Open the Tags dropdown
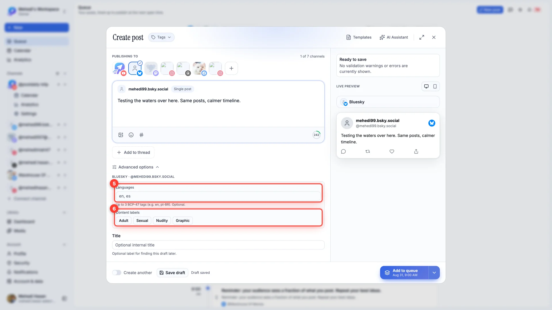The image size is (552, 310). coord(161,37)
